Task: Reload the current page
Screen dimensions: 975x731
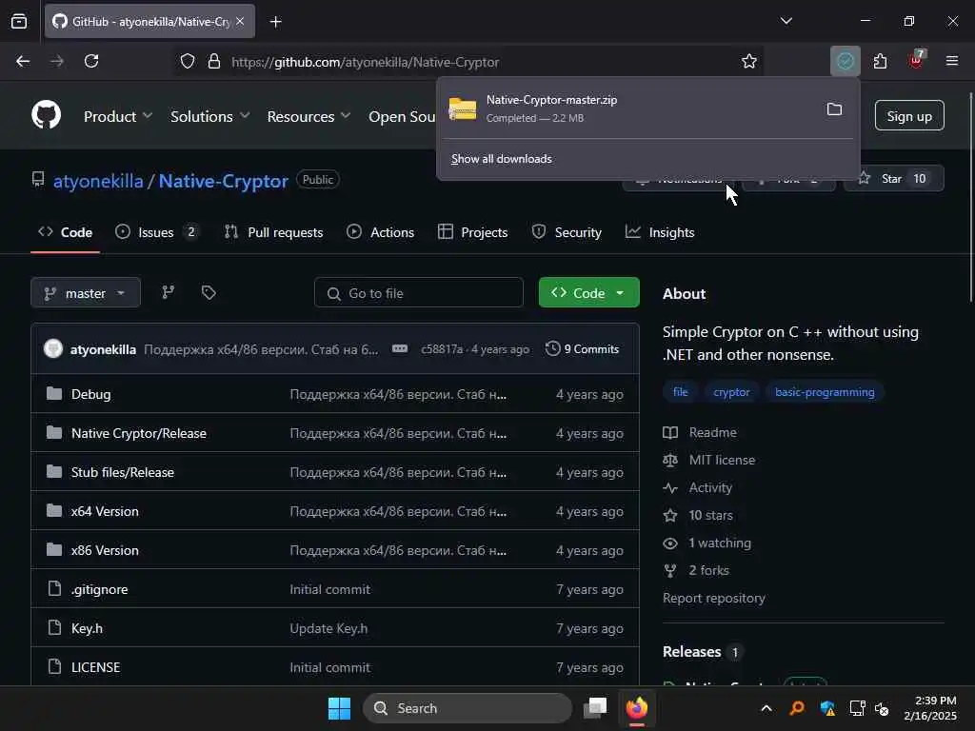Action: (x=91, y=61)
